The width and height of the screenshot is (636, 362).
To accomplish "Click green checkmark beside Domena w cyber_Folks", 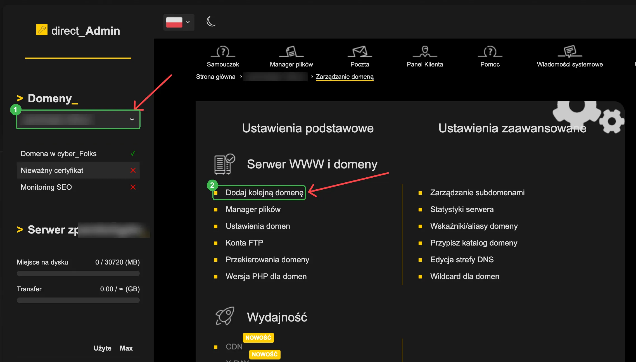I will (x=133, y=153).
